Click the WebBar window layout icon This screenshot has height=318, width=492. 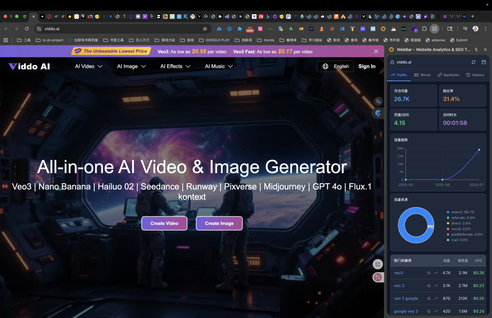[483, 62]
